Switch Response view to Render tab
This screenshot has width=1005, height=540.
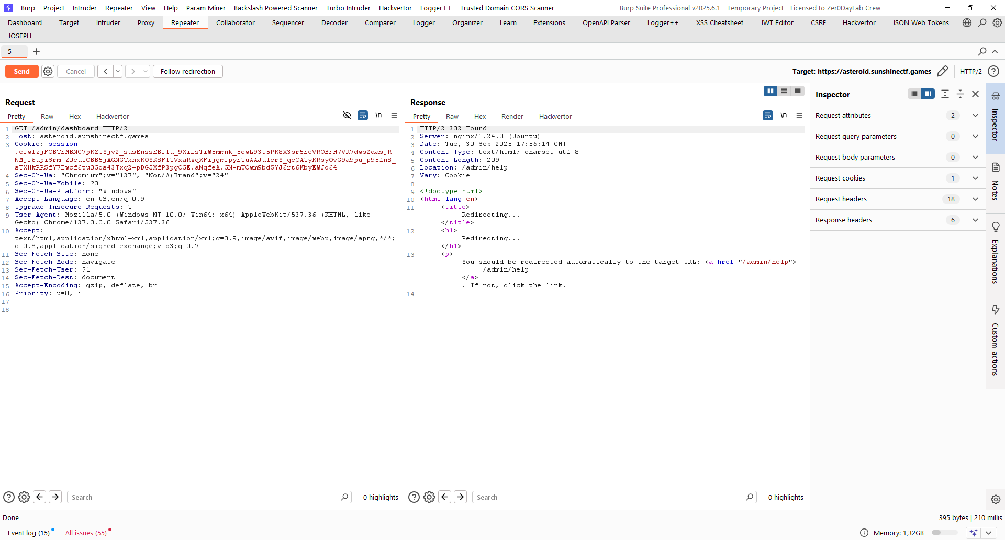(x=512, y=116)
